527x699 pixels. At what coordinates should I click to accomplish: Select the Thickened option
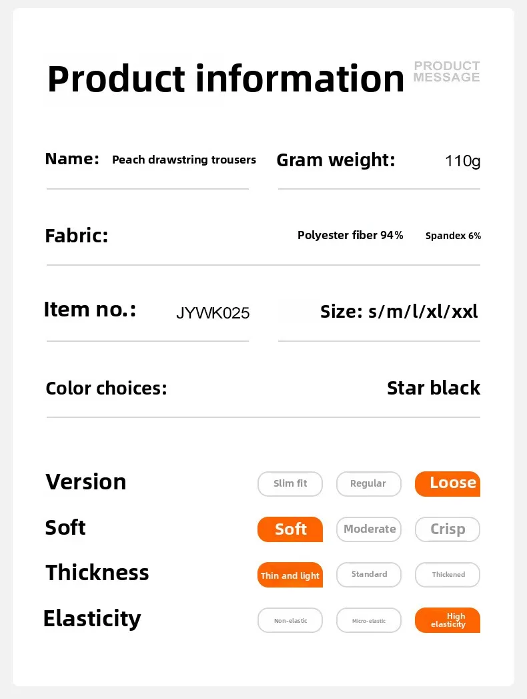(448, 575)
